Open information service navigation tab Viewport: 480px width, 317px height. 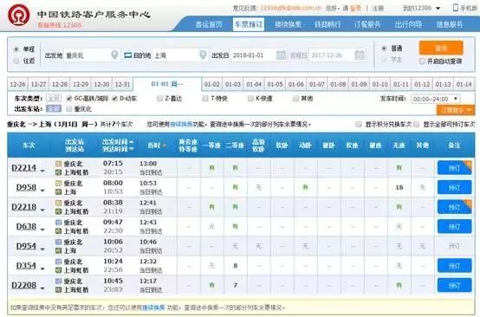click(450, 24)
